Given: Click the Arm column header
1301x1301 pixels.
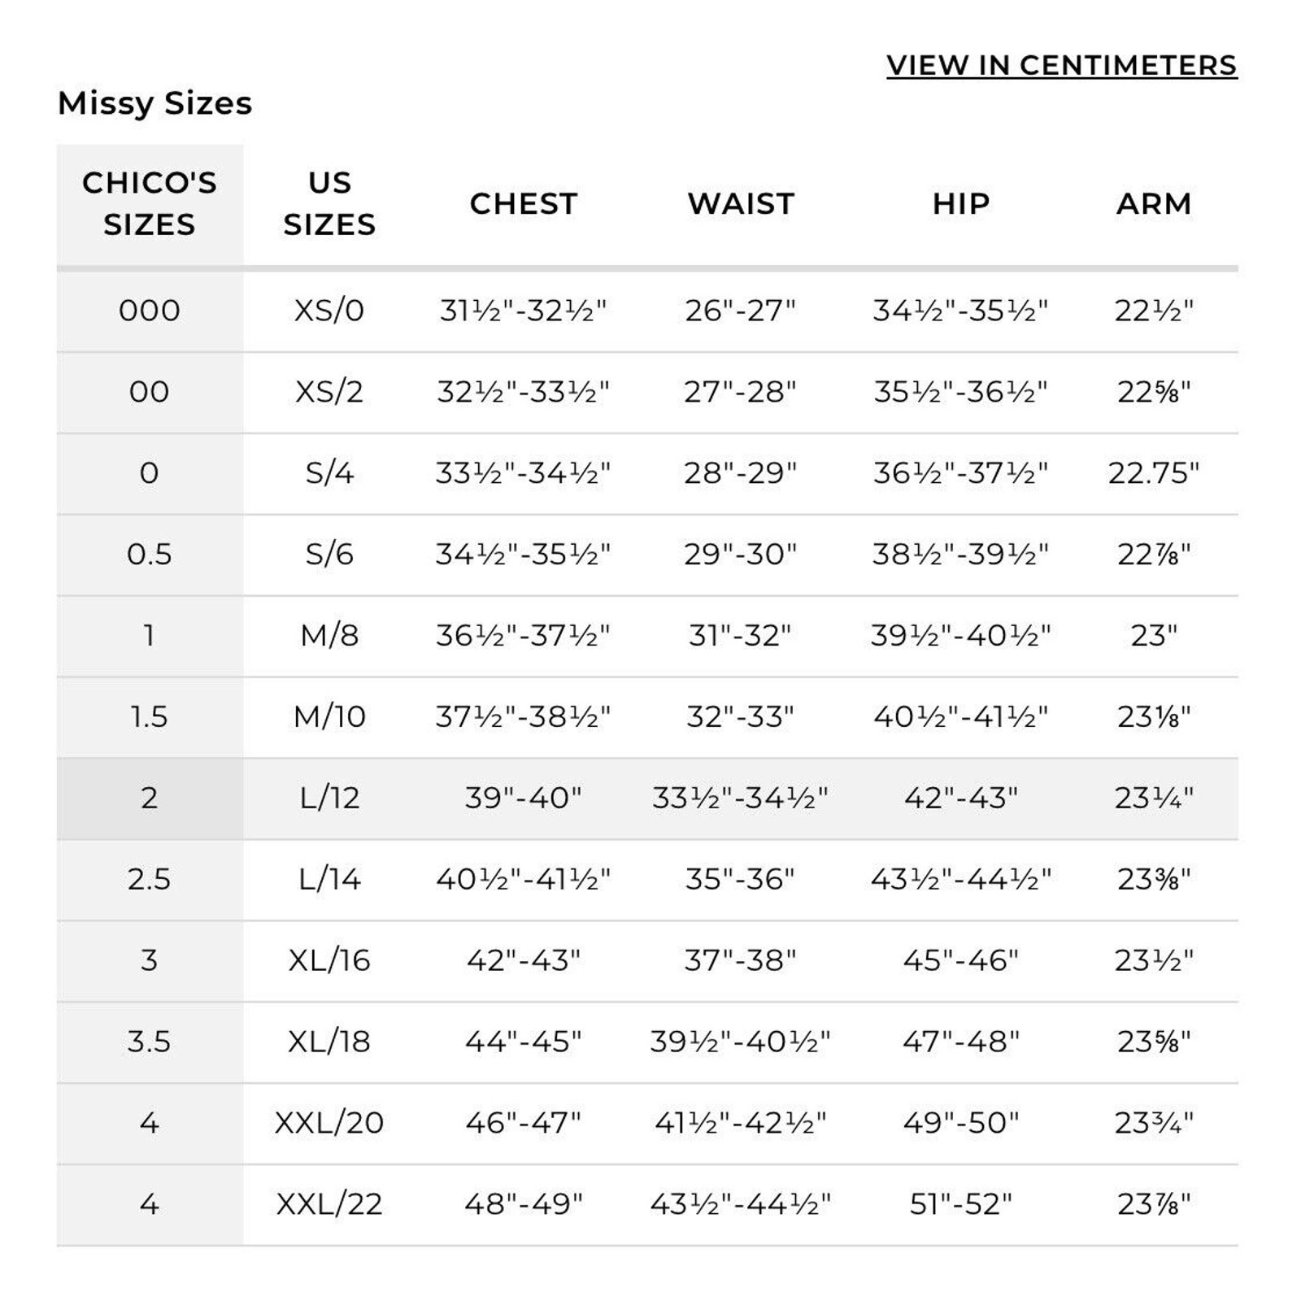Looking at the screenshot, I should (x=1154, y=203).
